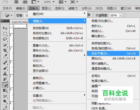Image resolution: width=140 pixels, height=110 pixels.
Task: Choose HDR 色调... adjustment
Action: coord(113,108)
